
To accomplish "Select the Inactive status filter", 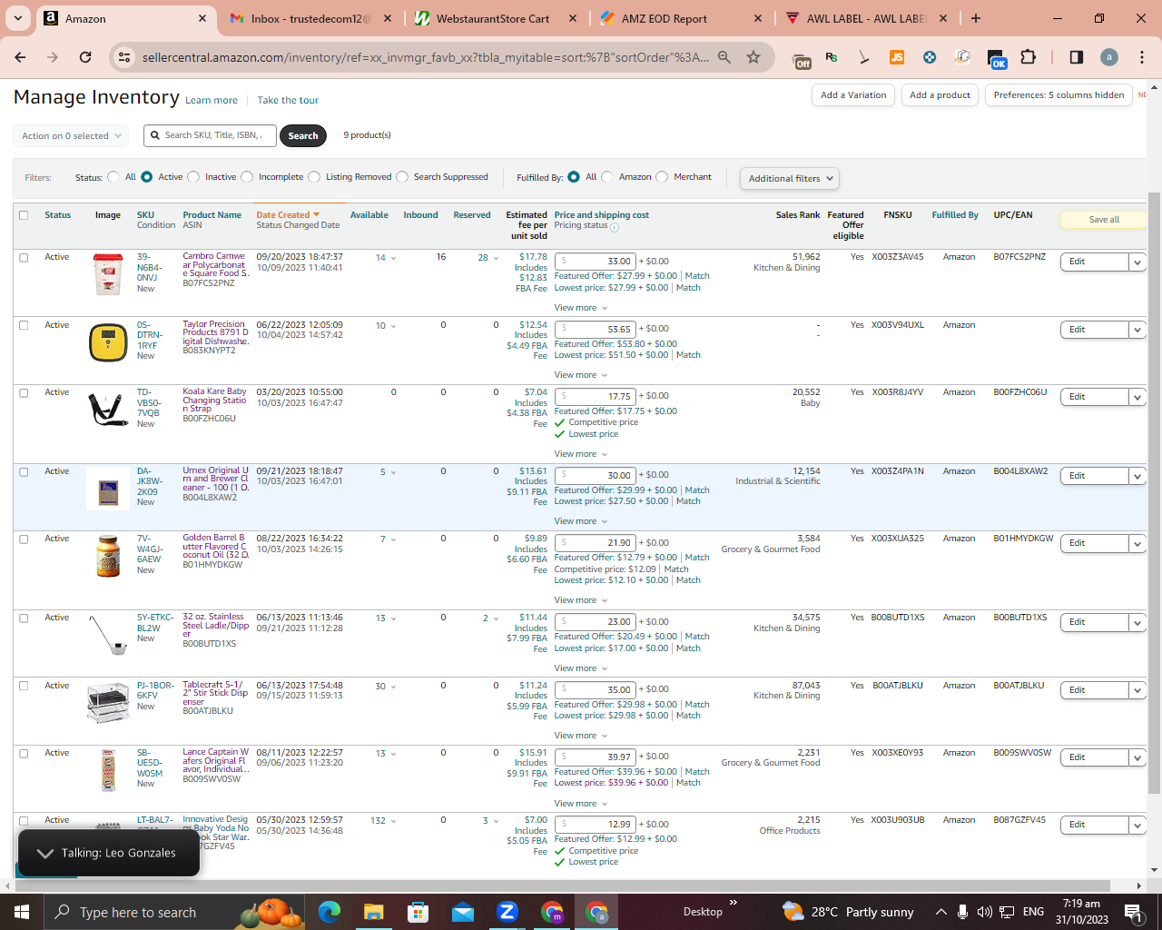I will point(193,177).
